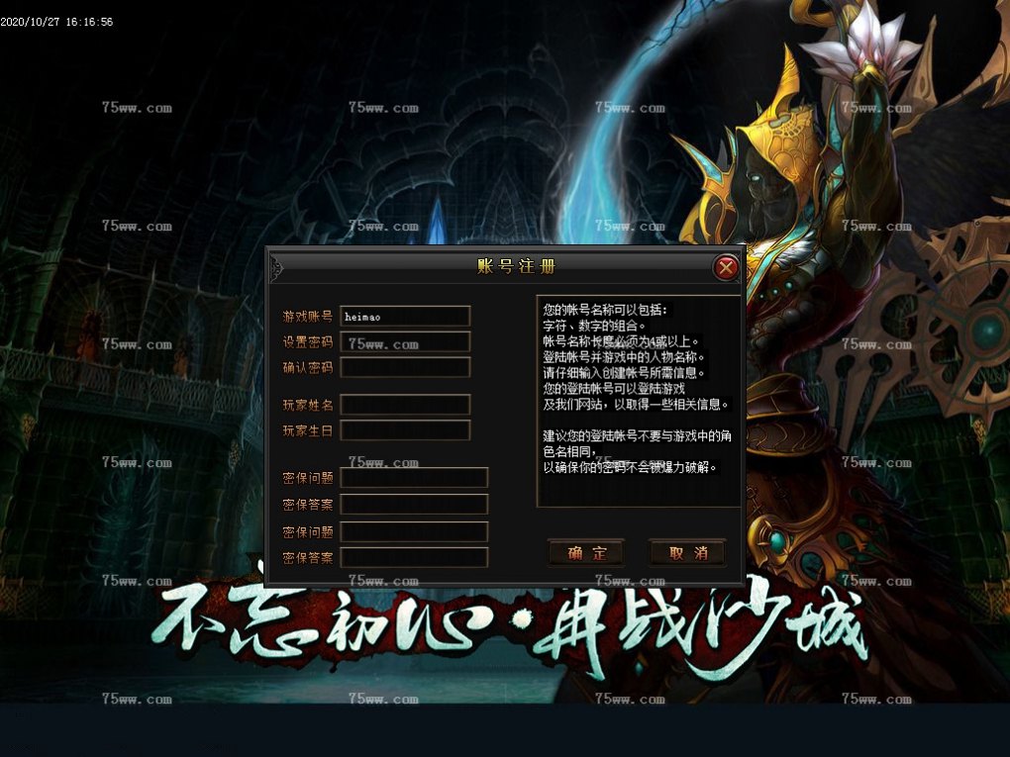Click the line 及我们网站,以取得一些相关信息
The width and height of the screenshot is (1010, 757).
coord(637,405)
